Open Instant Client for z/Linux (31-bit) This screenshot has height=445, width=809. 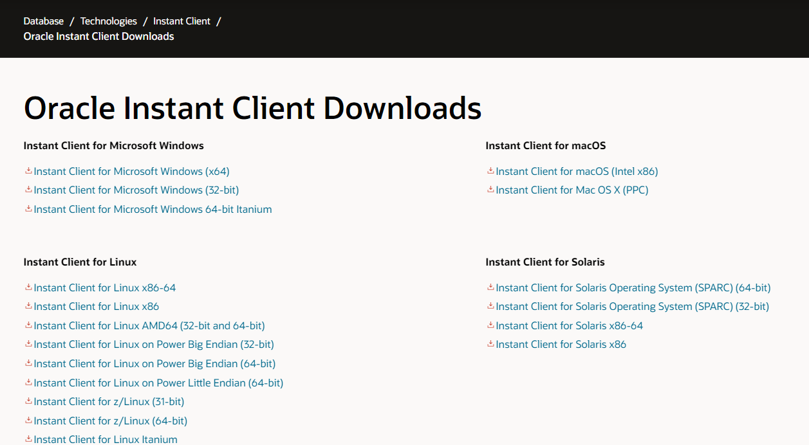(x=109, y=402)
